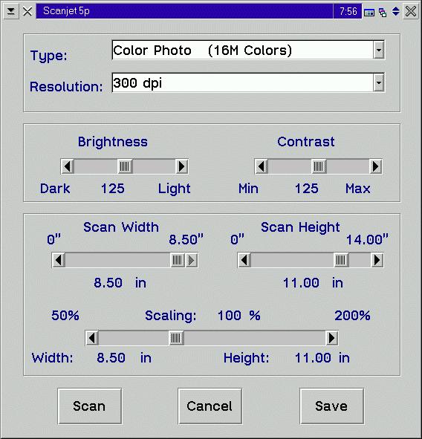Click the up-down arrows icon in title bar

[395, 11]
